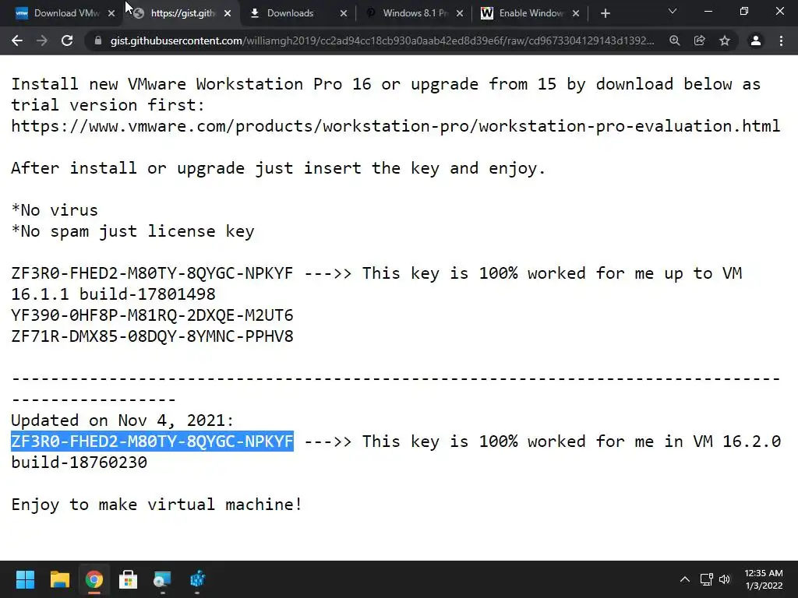Reload the current page
Screen dimensions: 798x598
click(x=67, y=40)
